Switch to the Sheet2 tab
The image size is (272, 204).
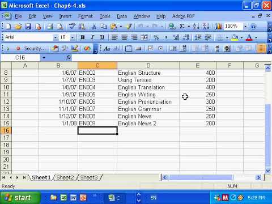tap(65, 177)
